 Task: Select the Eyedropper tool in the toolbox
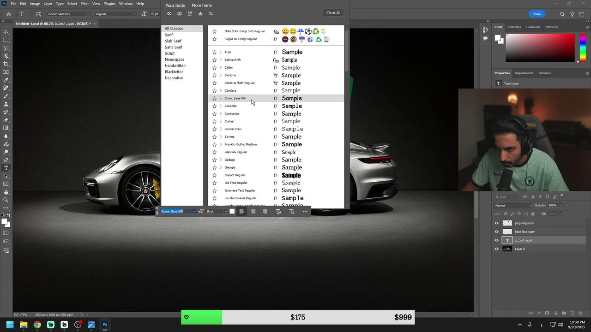(x=6, y=80)
